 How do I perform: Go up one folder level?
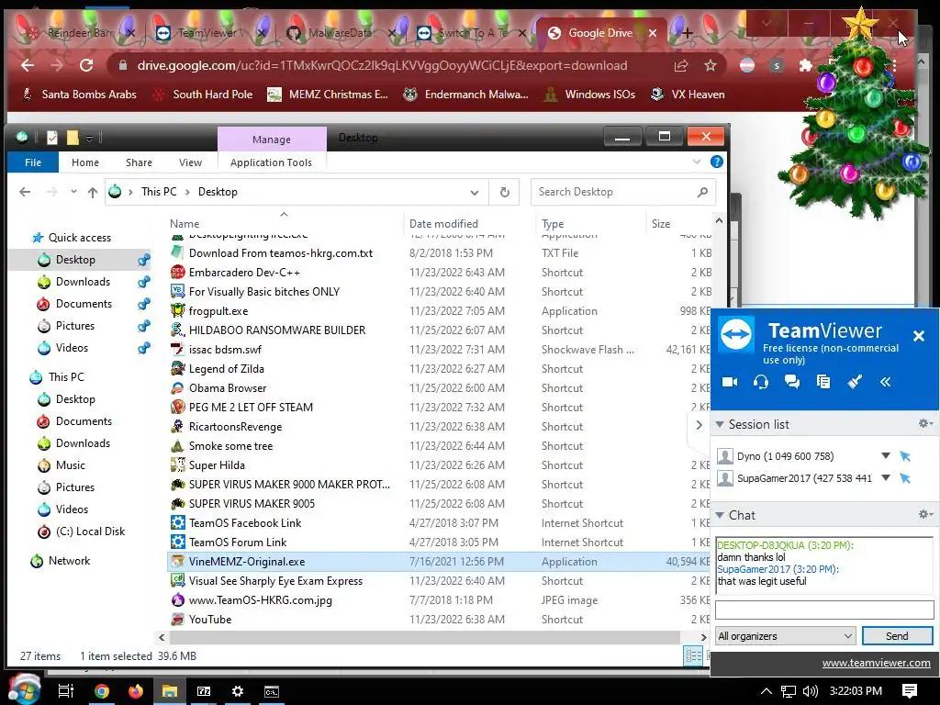[x=93, y=192]
